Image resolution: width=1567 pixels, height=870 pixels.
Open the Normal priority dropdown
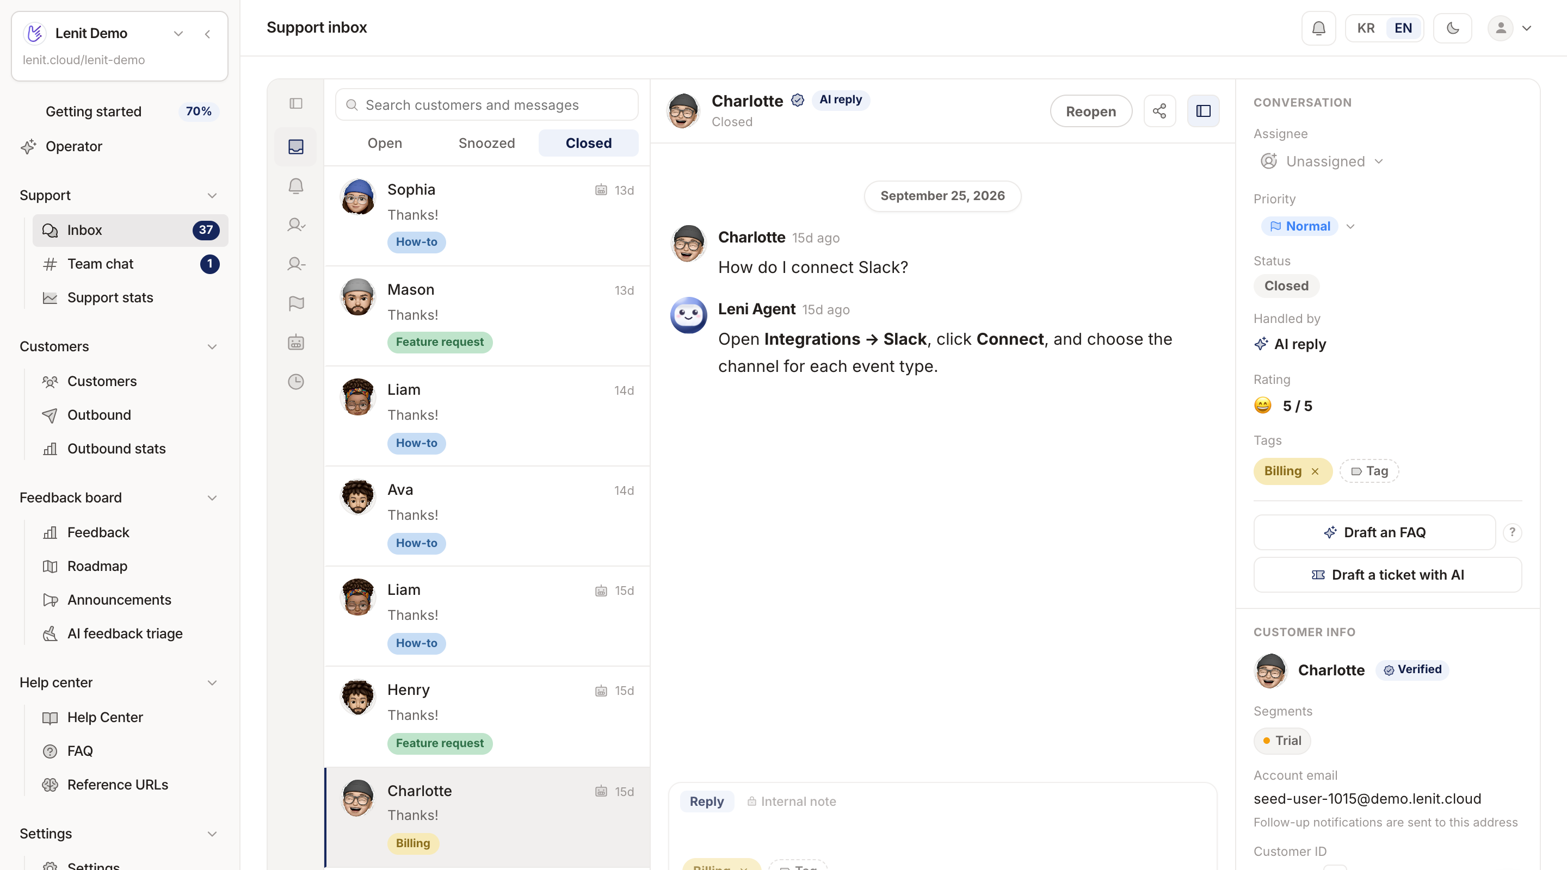pos(1308,226)
